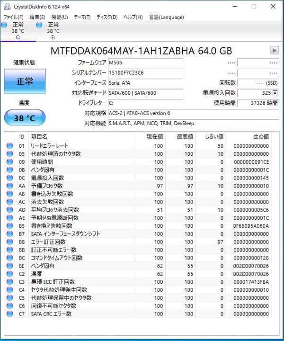Screen dimensions: 284x341
Task: Click the CrystalDiskInfo title bar app icon
Action: [x=7, y=7]
